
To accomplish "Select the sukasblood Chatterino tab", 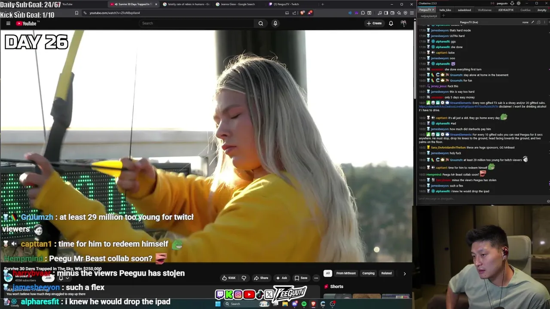I will [x=464, y=10].
